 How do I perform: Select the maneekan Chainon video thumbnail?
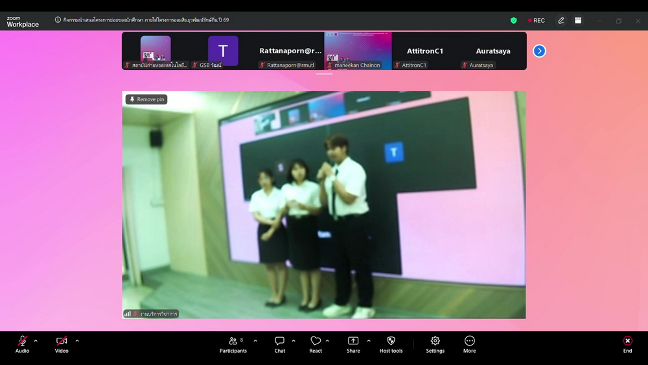click(358, 50)
